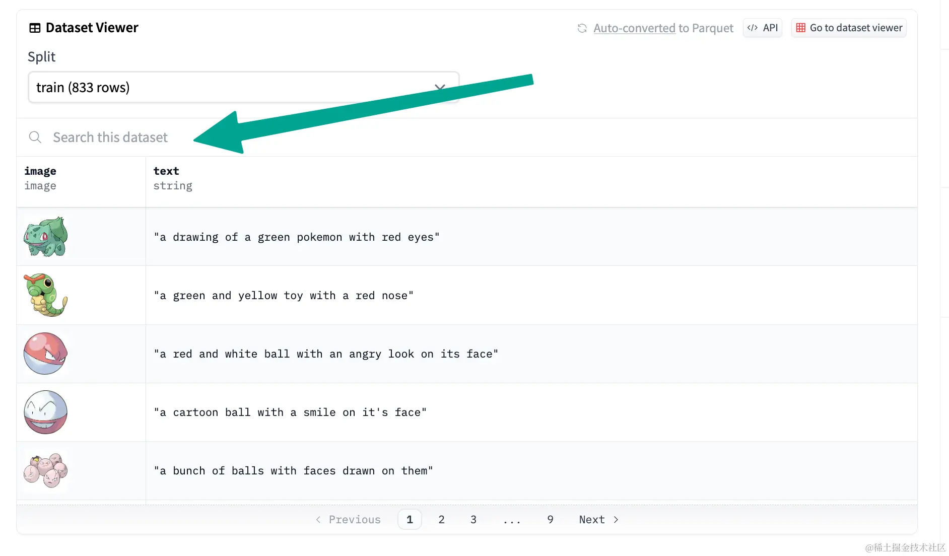The width and height of the screenshot is (949, 556).
Task: Open the green Bulbasaur thumbnail
Action: coord(45,237)
